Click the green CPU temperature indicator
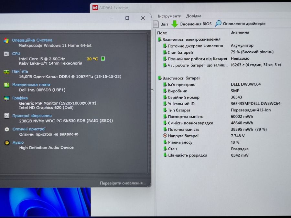Viewport: 291px width, 218px height. (x=103, y=58)
